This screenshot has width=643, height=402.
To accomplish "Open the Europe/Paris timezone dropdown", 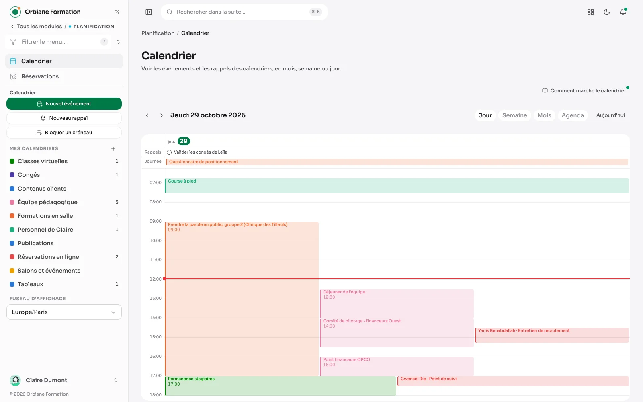I will (64, 312).
